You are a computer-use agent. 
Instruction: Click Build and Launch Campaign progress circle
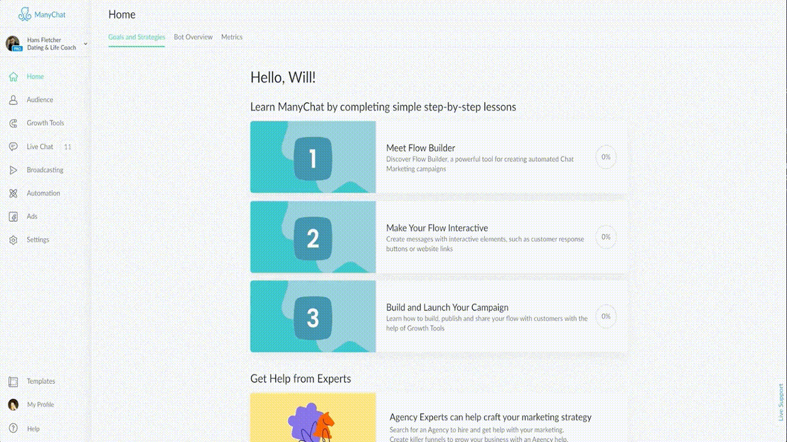tap(606, 317)
